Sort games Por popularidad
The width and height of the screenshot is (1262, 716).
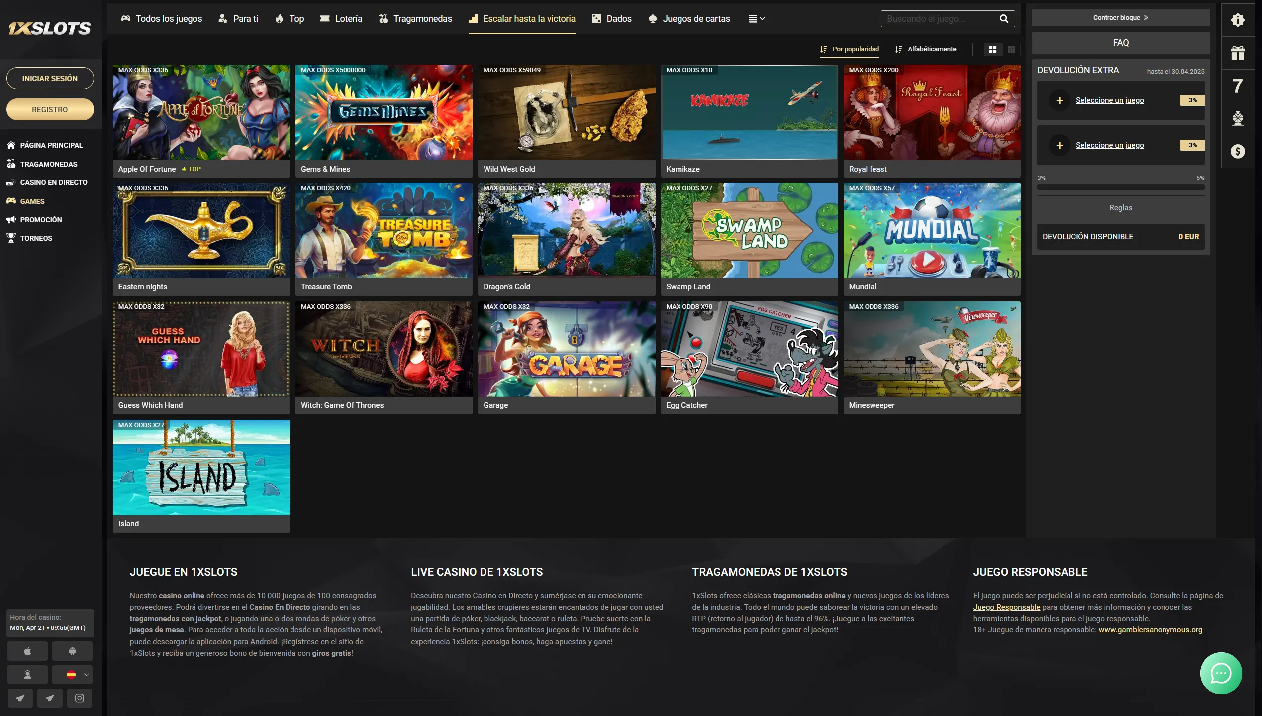pyautogui.click(x=850, y=49)
